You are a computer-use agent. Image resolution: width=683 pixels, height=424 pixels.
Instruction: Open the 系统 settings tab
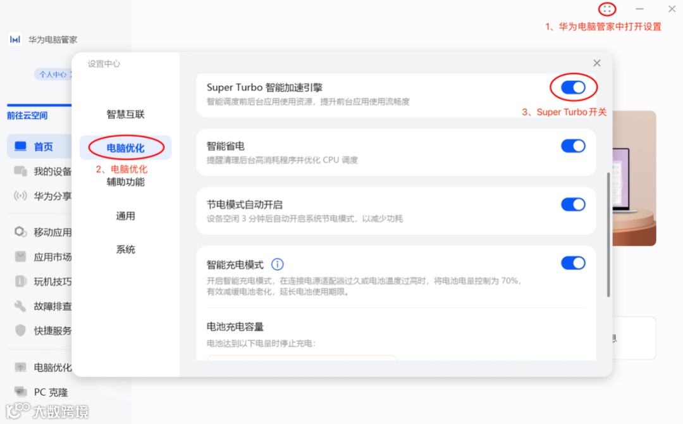(x=125, y=249)
